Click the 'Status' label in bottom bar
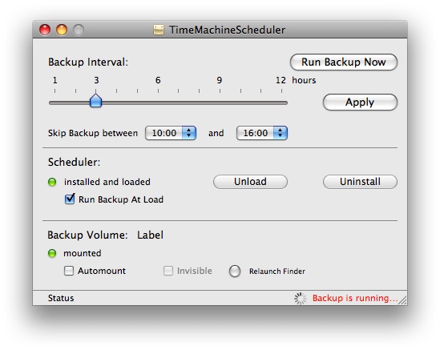This screenshot has width=440, height=350. click(61, 298)
